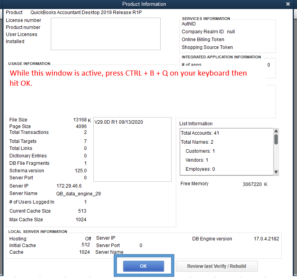The image size is (297, 278).
Task: Click the Free Memory value 3067220
Action: coord(252,184)
